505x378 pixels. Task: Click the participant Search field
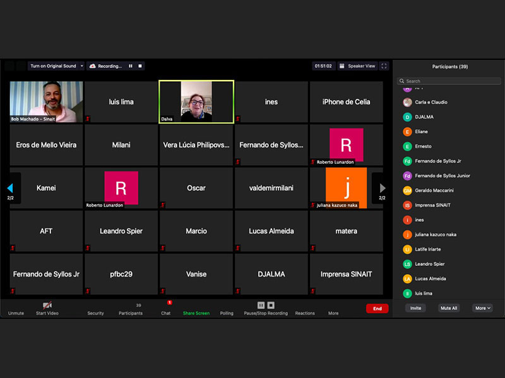[x=449, y=81]
